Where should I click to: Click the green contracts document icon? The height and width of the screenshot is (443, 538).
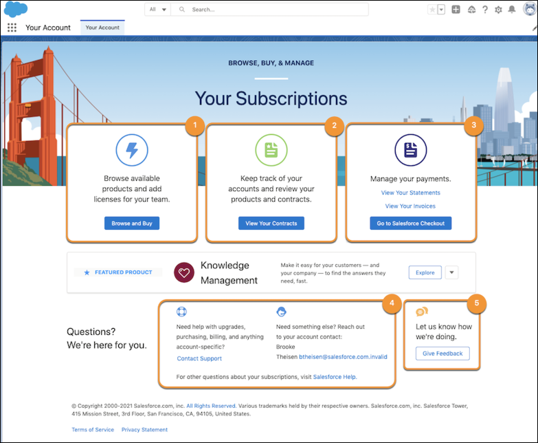coord(271,150)
